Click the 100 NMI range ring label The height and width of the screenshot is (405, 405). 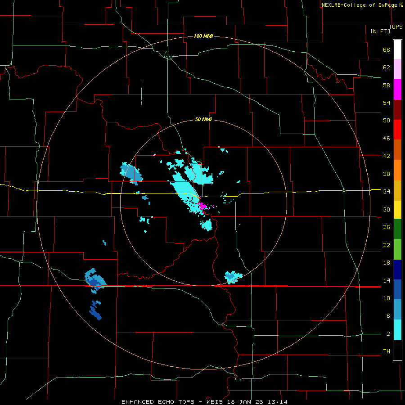(203, 36)
